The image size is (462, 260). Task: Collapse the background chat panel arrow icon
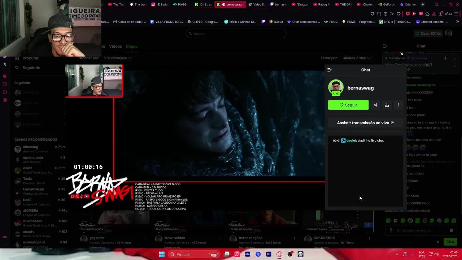coord(385,46)
